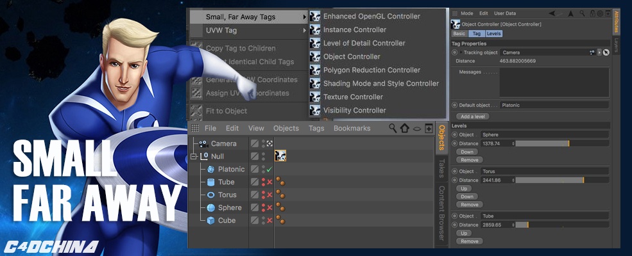The image size is (632, 256).
Task: Click the Camera object icon
Action: 203,143
